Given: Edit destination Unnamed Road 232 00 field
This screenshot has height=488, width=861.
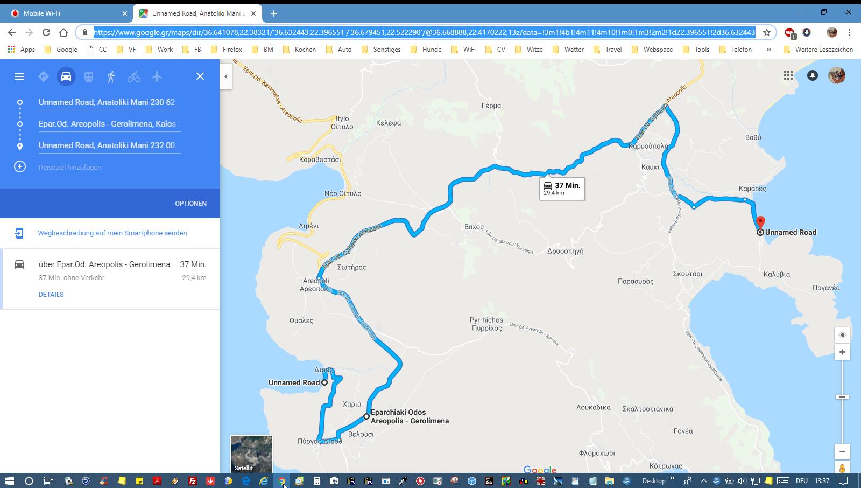Looking at the screenshot, I should coord(109,145).
